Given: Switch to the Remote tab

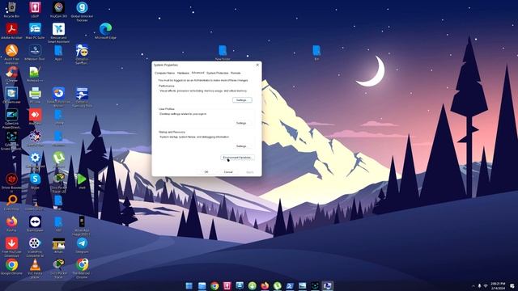Looking at the screenshot, I should pos(236,73).
